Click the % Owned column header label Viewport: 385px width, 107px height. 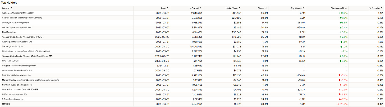coord(194,8)
